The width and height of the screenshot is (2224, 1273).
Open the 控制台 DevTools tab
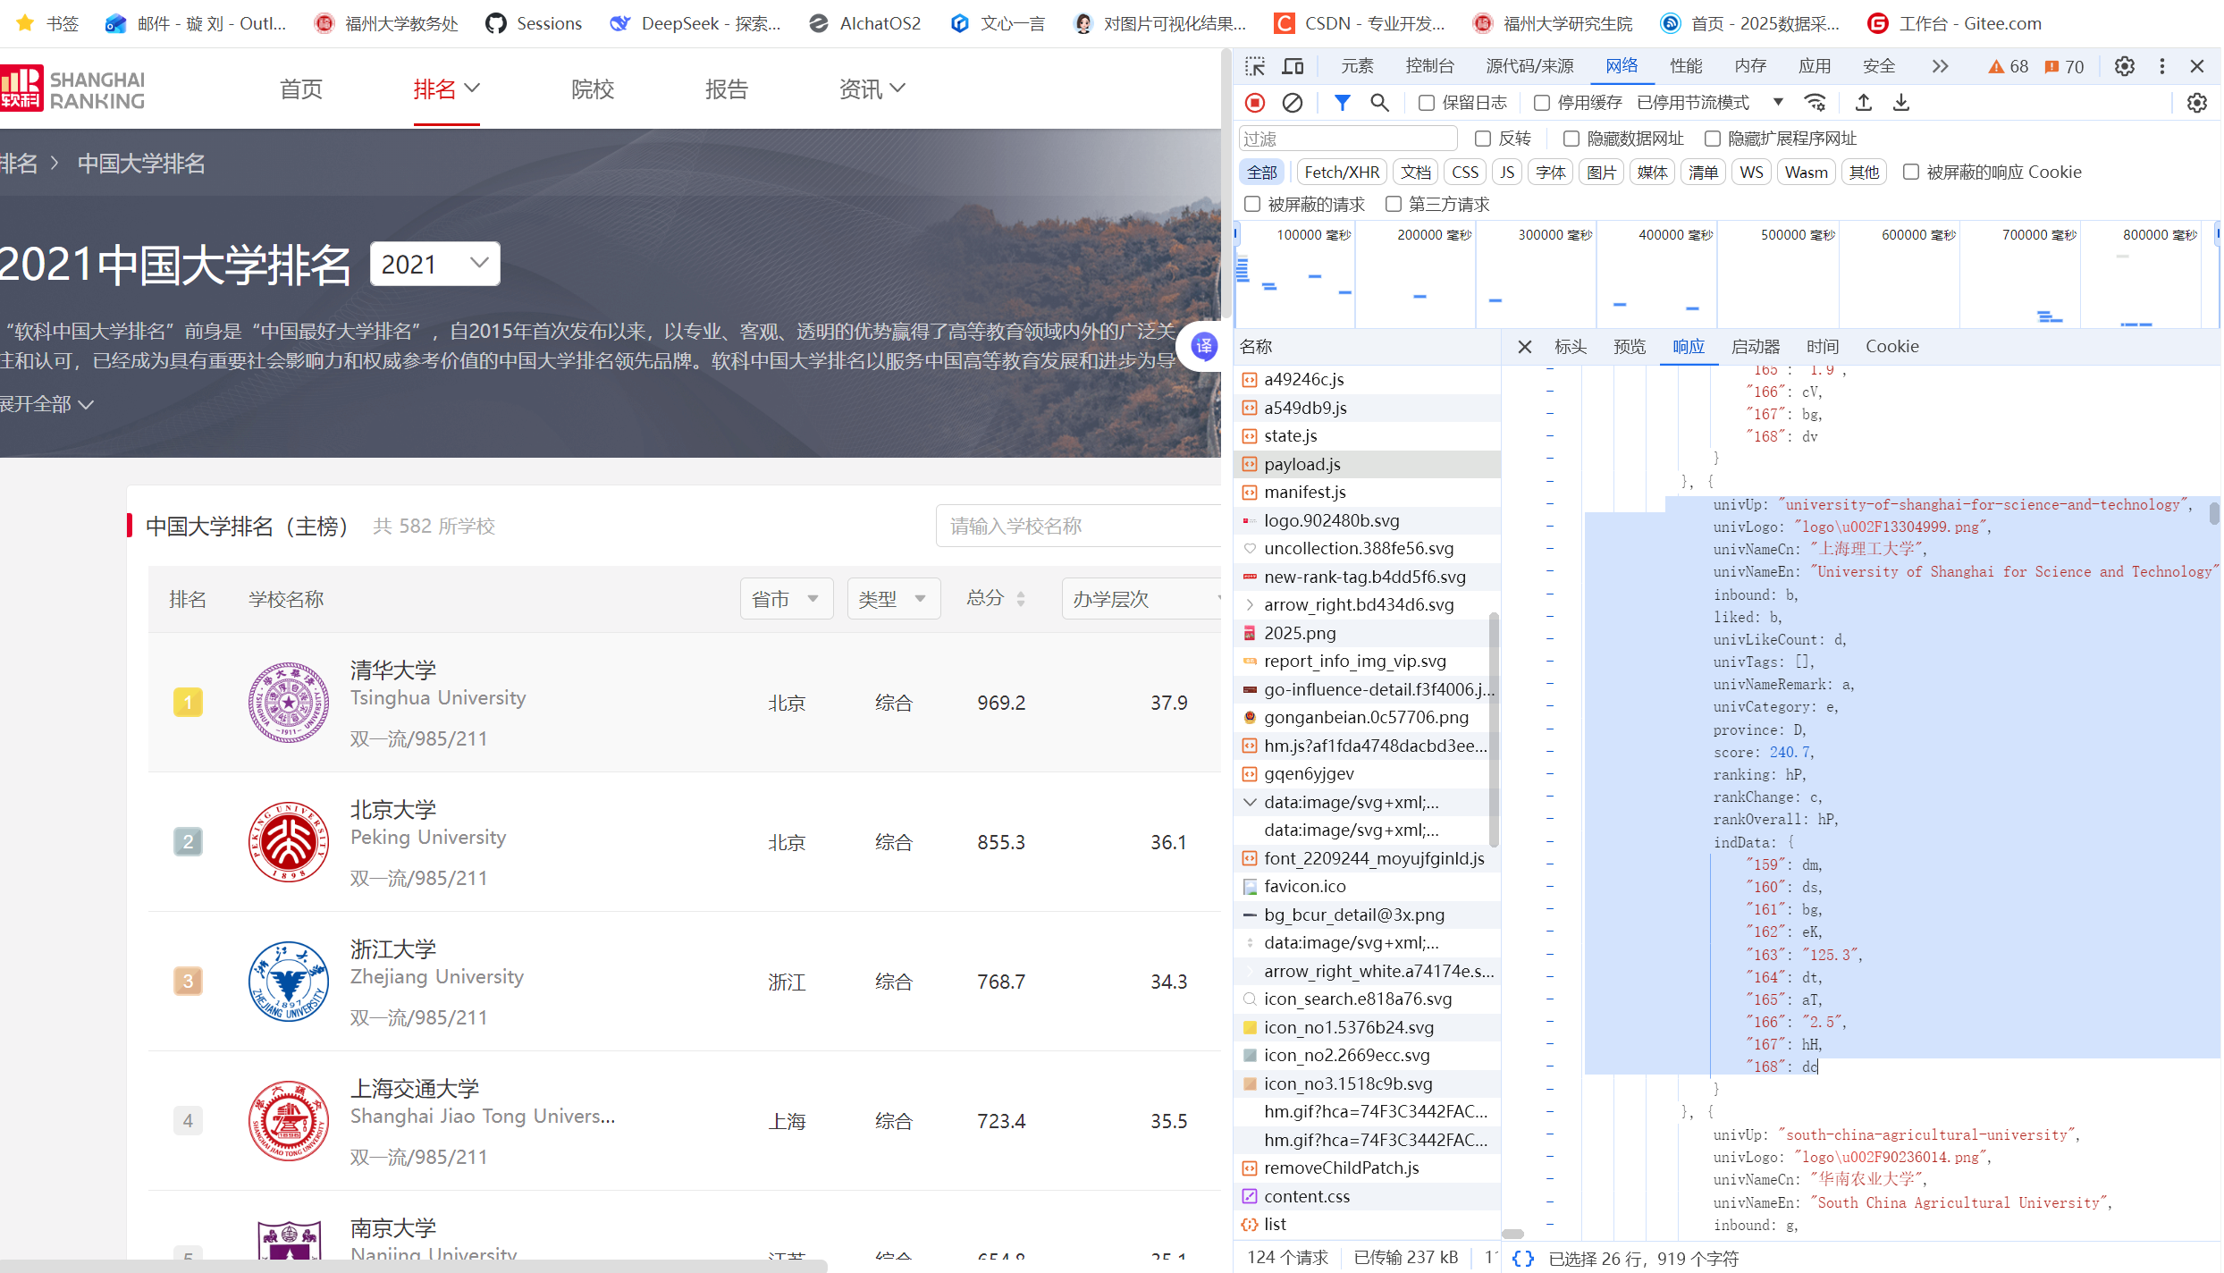(1429, 66)
